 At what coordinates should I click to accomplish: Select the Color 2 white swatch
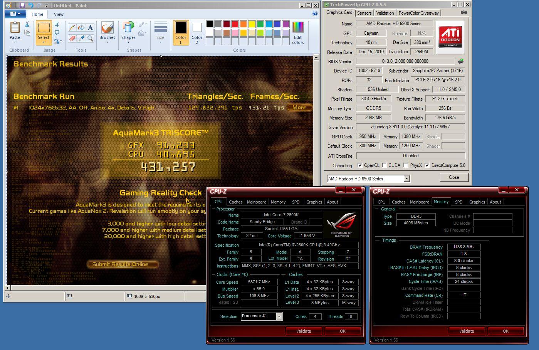click(197, 28)
